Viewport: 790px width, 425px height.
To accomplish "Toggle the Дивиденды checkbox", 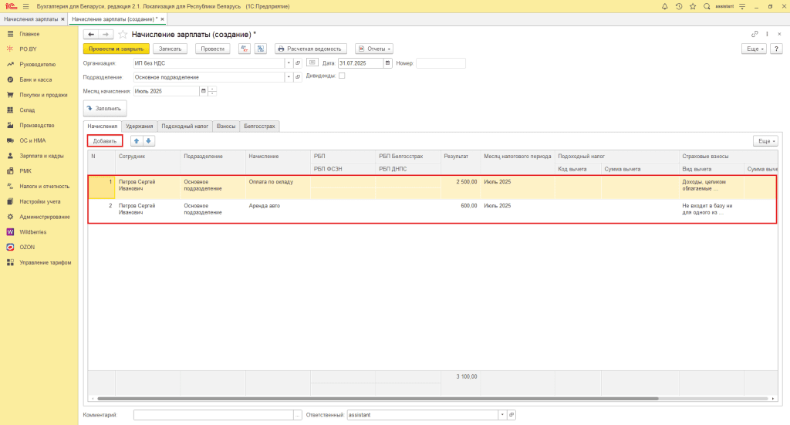I will click(342, 76).
